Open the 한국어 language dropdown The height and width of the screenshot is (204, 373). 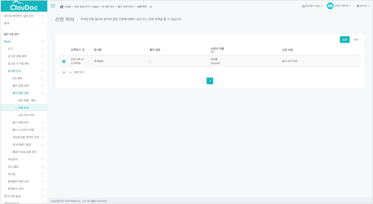pos(363,6)
